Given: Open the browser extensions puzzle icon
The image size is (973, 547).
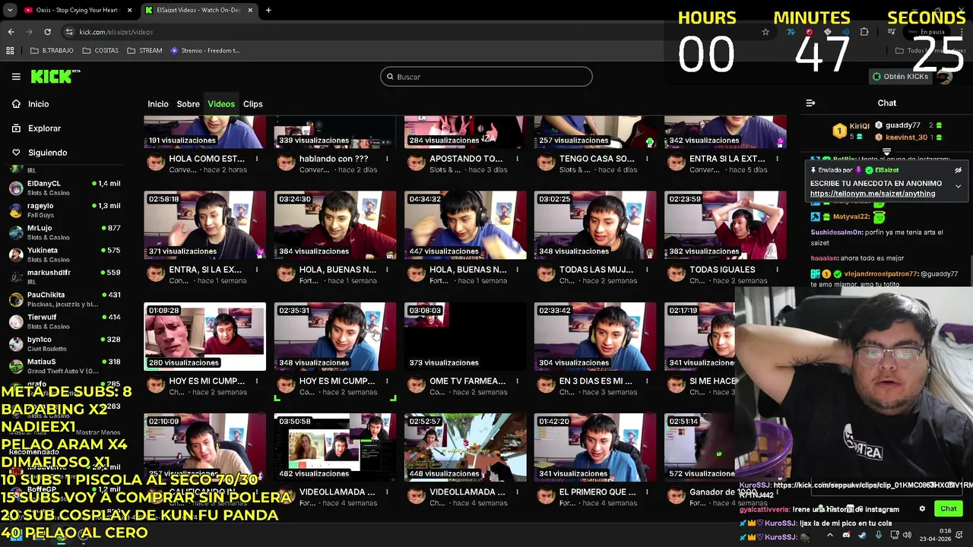Looking at the screenshot, I should click(864, 32).
